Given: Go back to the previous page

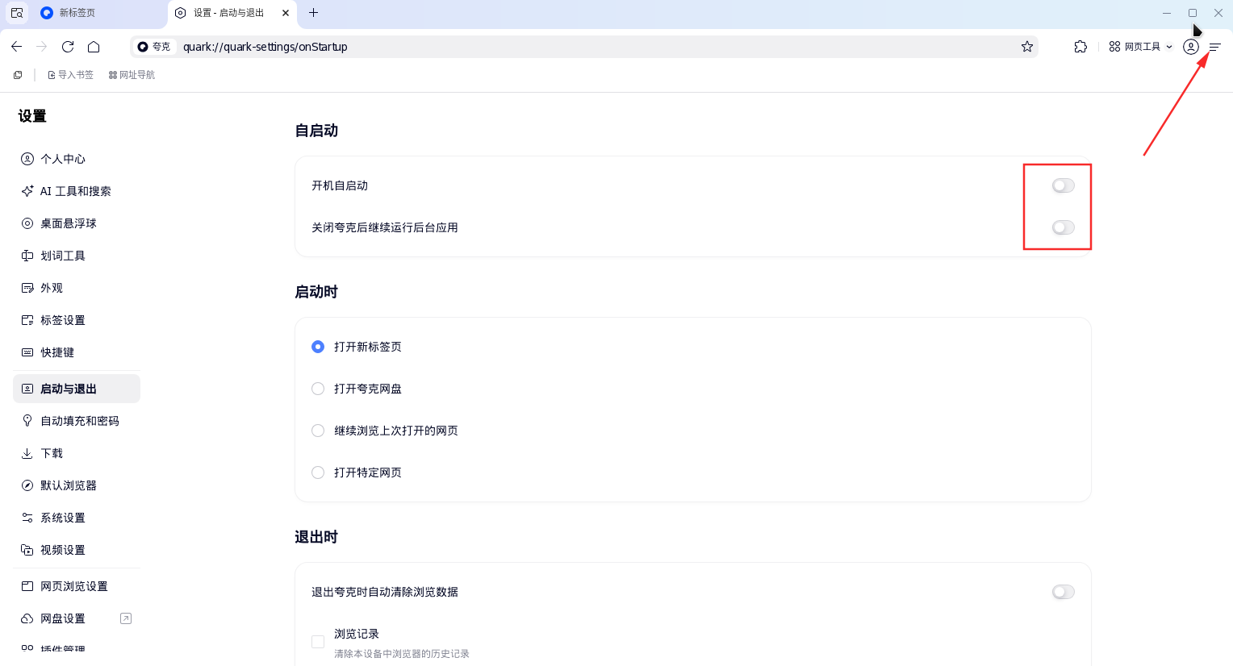Looking at the screenshot, I should (x=17, y=47).
